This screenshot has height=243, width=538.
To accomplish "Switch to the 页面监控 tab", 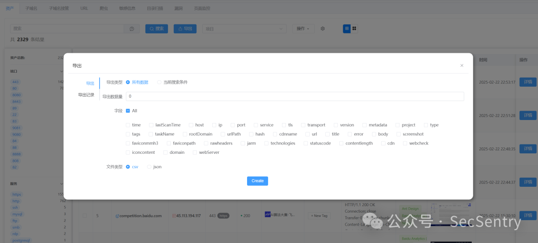I will (202, 8).
